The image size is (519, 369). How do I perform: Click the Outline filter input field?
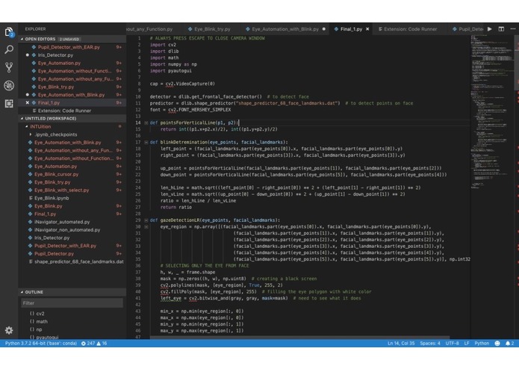point(72,303)
